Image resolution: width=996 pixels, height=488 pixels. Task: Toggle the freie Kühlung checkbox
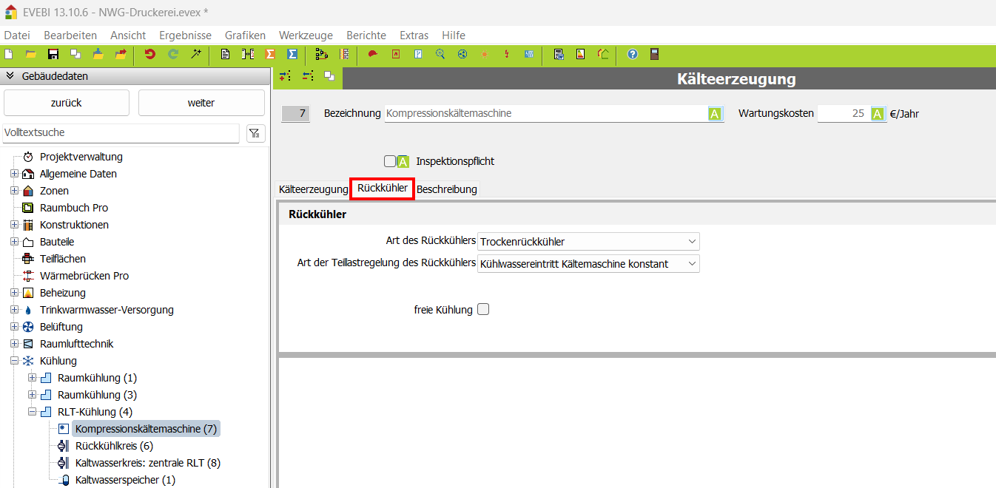click(x=483, y=310)
